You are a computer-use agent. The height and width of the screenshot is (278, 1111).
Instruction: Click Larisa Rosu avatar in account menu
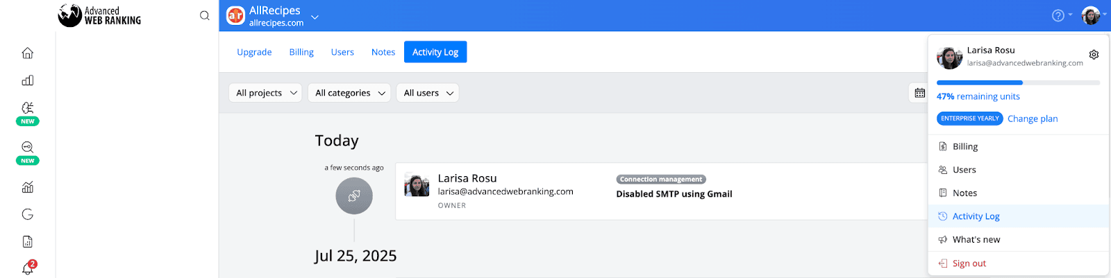click(949, 58)
